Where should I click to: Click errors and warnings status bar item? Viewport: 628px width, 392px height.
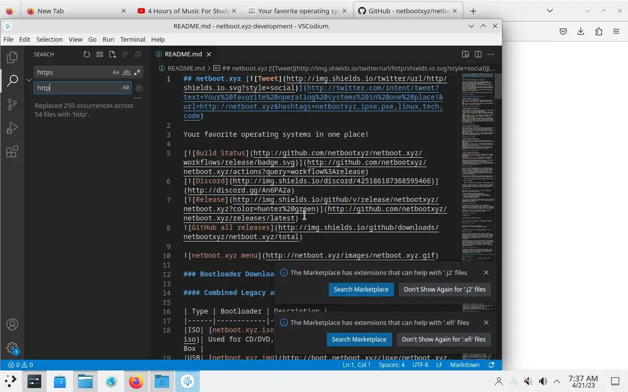click(x=21, y=365)
